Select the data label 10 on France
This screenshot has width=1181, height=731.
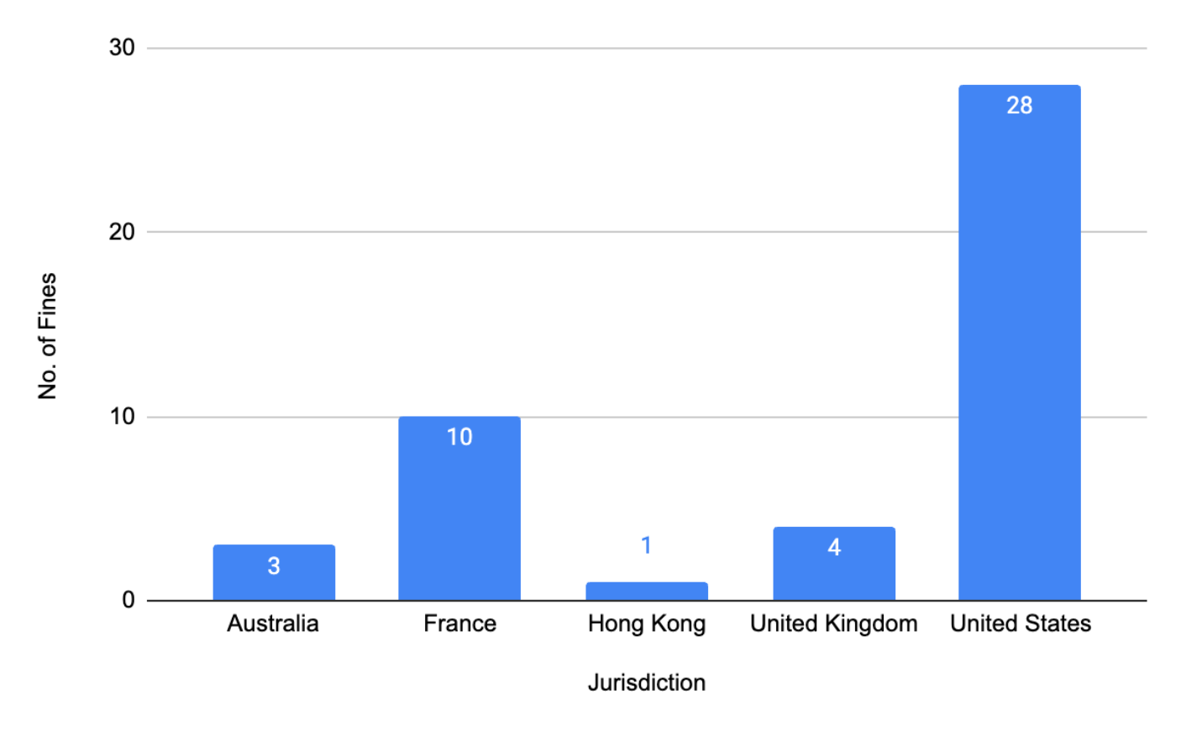(x=459, y=437)
